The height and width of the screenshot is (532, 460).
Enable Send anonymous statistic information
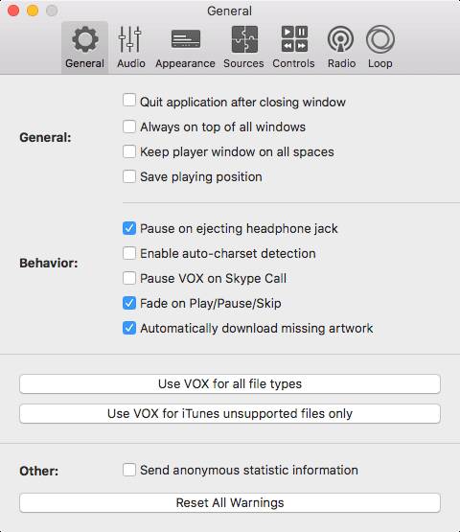tap(129, 470)
